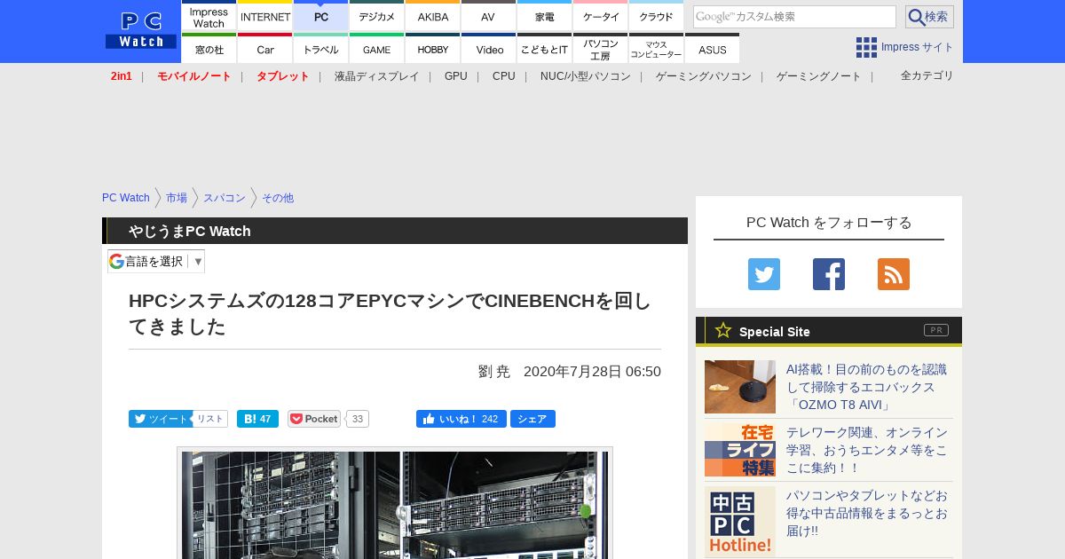The height and width of the screenshot is (559, 1065).
Task: Expand the Google language select dropdown
Action: (156, 261)
